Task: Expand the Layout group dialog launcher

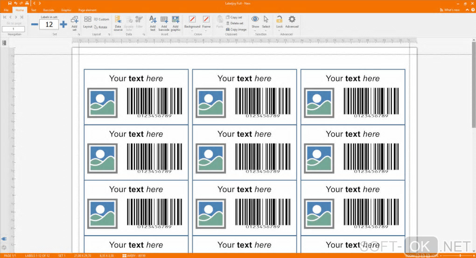Action: pos(109,35)
